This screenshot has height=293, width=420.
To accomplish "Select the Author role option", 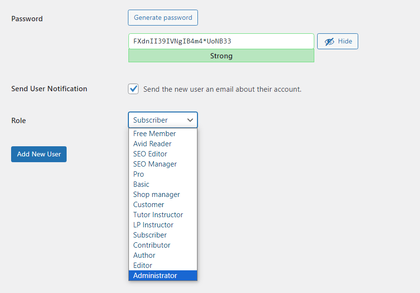I will click(144, 255).
